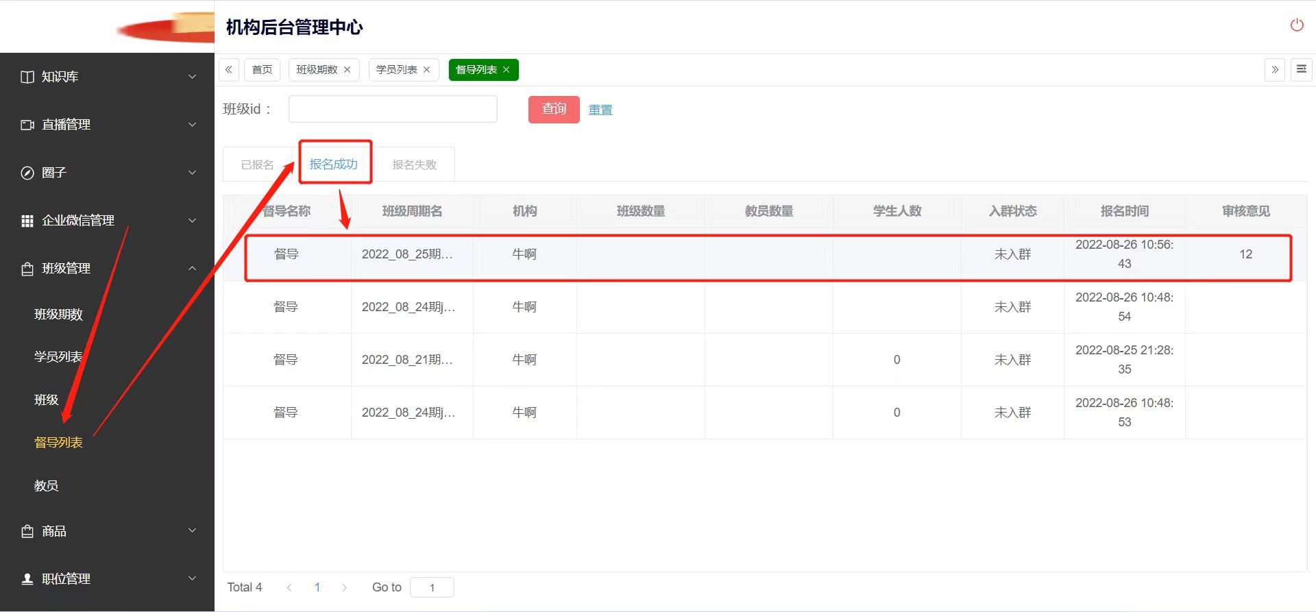Switch to the 首页 tab
Screen dimensions: 1316x612
point(262,70)
